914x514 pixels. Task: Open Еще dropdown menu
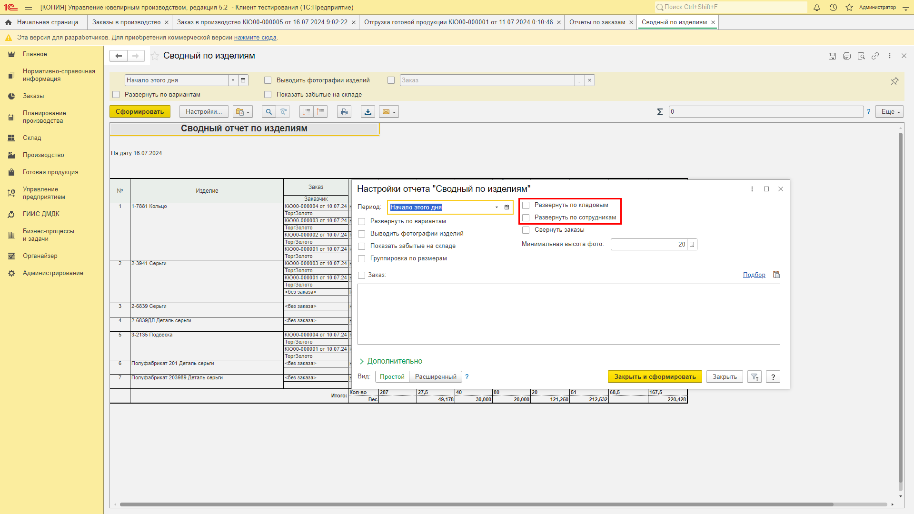(x=889, y=112)
